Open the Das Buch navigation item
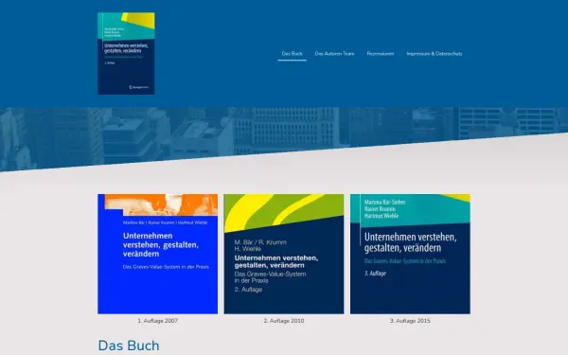This screenshot has width=568, height=355. click(x=292, y=54)
